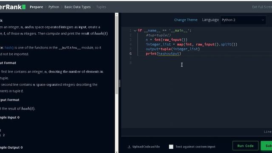Click the problem panel vertical scrollbar
Screen dimensions: 272x153
pos(117,56)
